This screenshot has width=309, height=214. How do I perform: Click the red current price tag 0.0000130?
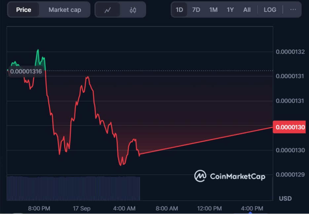(290, 127)
